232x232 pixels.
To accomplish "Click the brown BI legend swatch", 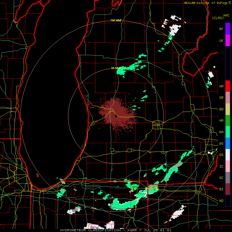I will coord(228,189).
